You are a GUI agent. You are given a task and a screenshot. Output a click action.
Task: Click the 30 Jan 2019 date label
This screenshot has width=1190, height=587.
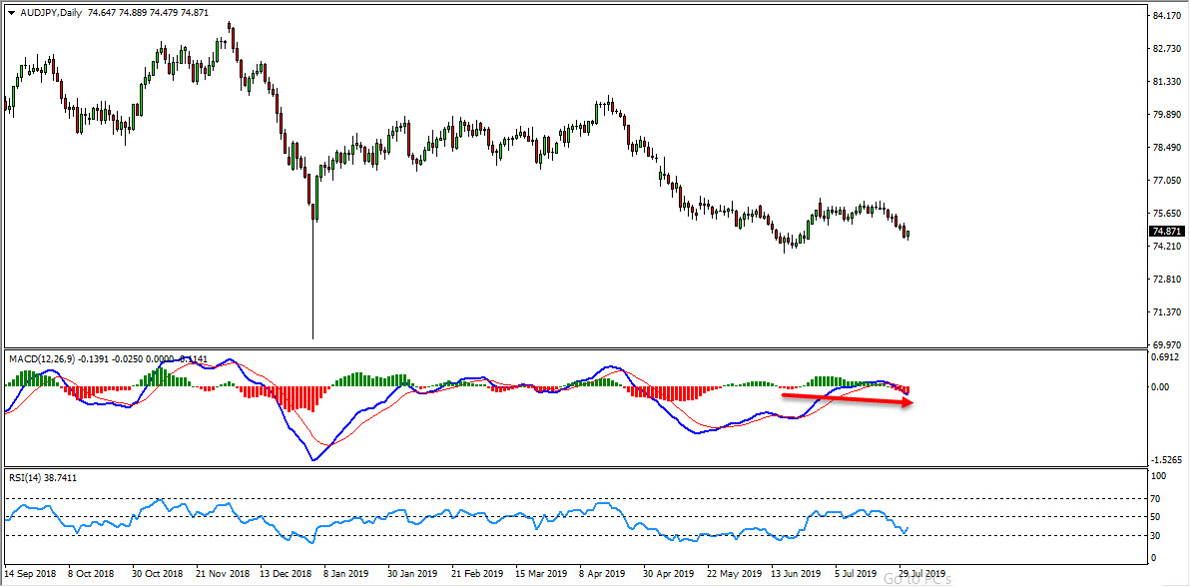[x=412, y=575]
